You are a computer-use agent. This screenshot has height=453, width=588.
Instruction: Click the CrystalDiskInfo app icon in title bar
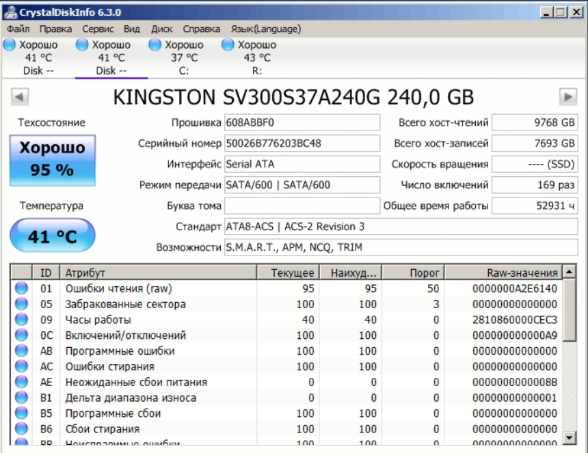tap(10, 12)
